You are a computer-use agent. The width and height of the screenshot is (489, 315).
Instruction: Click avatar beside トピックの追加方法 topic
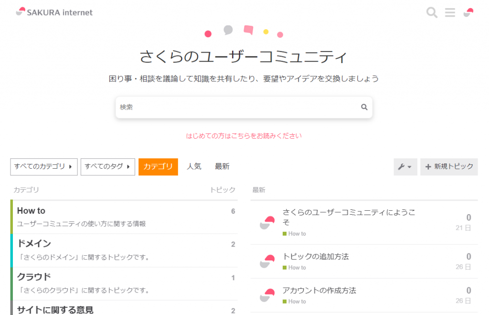[x=267, y=261]
